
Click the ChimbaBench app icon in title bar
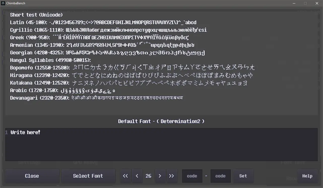click(x=3, y=3)
